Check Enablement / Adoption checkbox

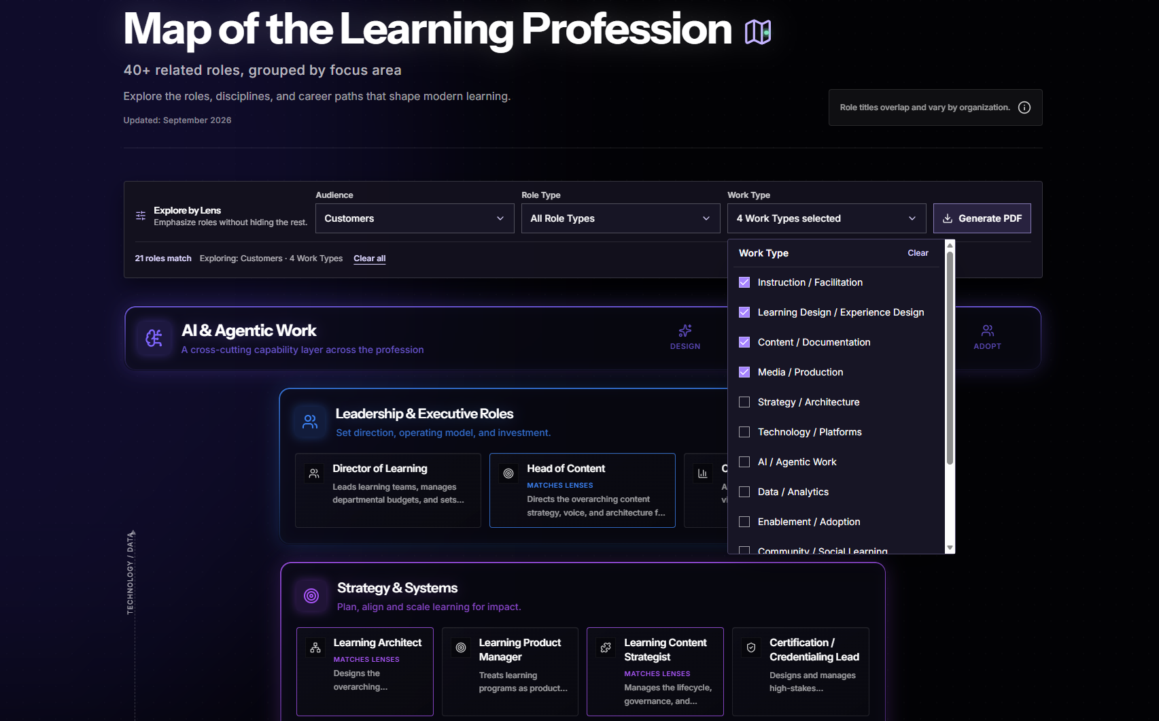tap(744, 522)
